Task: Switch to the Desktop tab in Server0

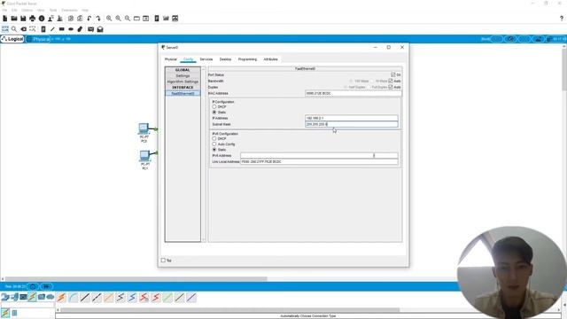Action: click(225, 59)
